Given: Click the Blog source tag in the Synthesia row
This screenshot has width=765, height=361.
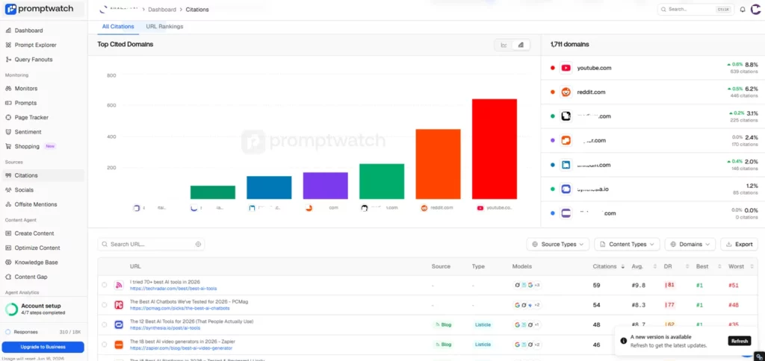Looking at the screenshot, I should (x=443, y=324).
